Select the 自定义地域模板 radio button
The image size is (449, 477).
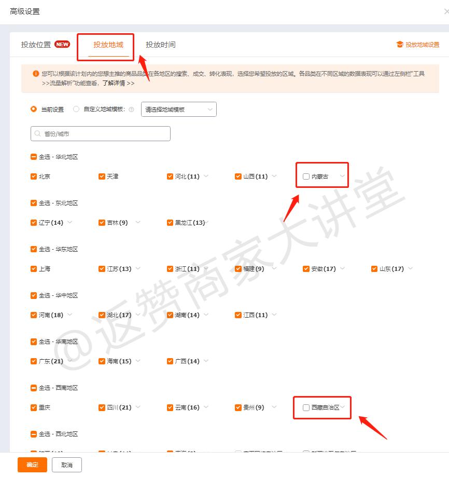[x=76, y=109]
